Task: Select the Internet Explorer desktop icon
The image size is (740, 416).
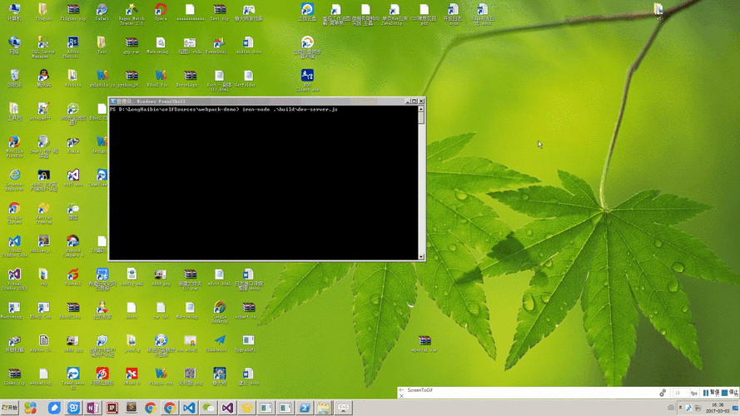Action: [14, 176]
